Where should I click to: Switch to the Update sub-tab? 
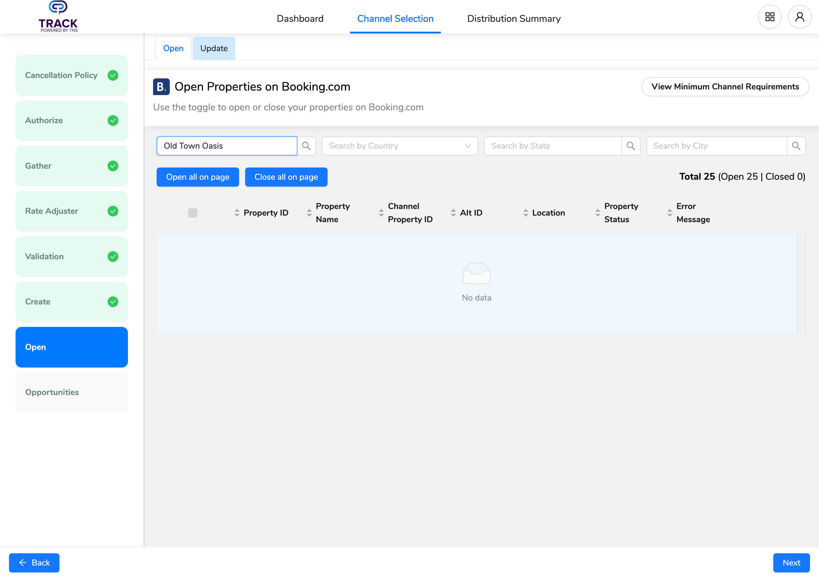(x=214, y=48)
